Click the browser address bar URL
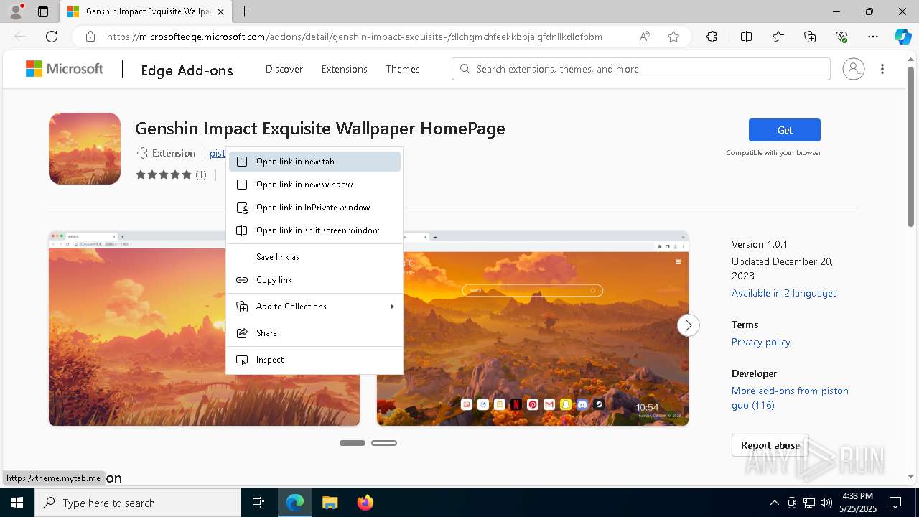This screenshot has height=517, width=919. click(x=355, y=37)
